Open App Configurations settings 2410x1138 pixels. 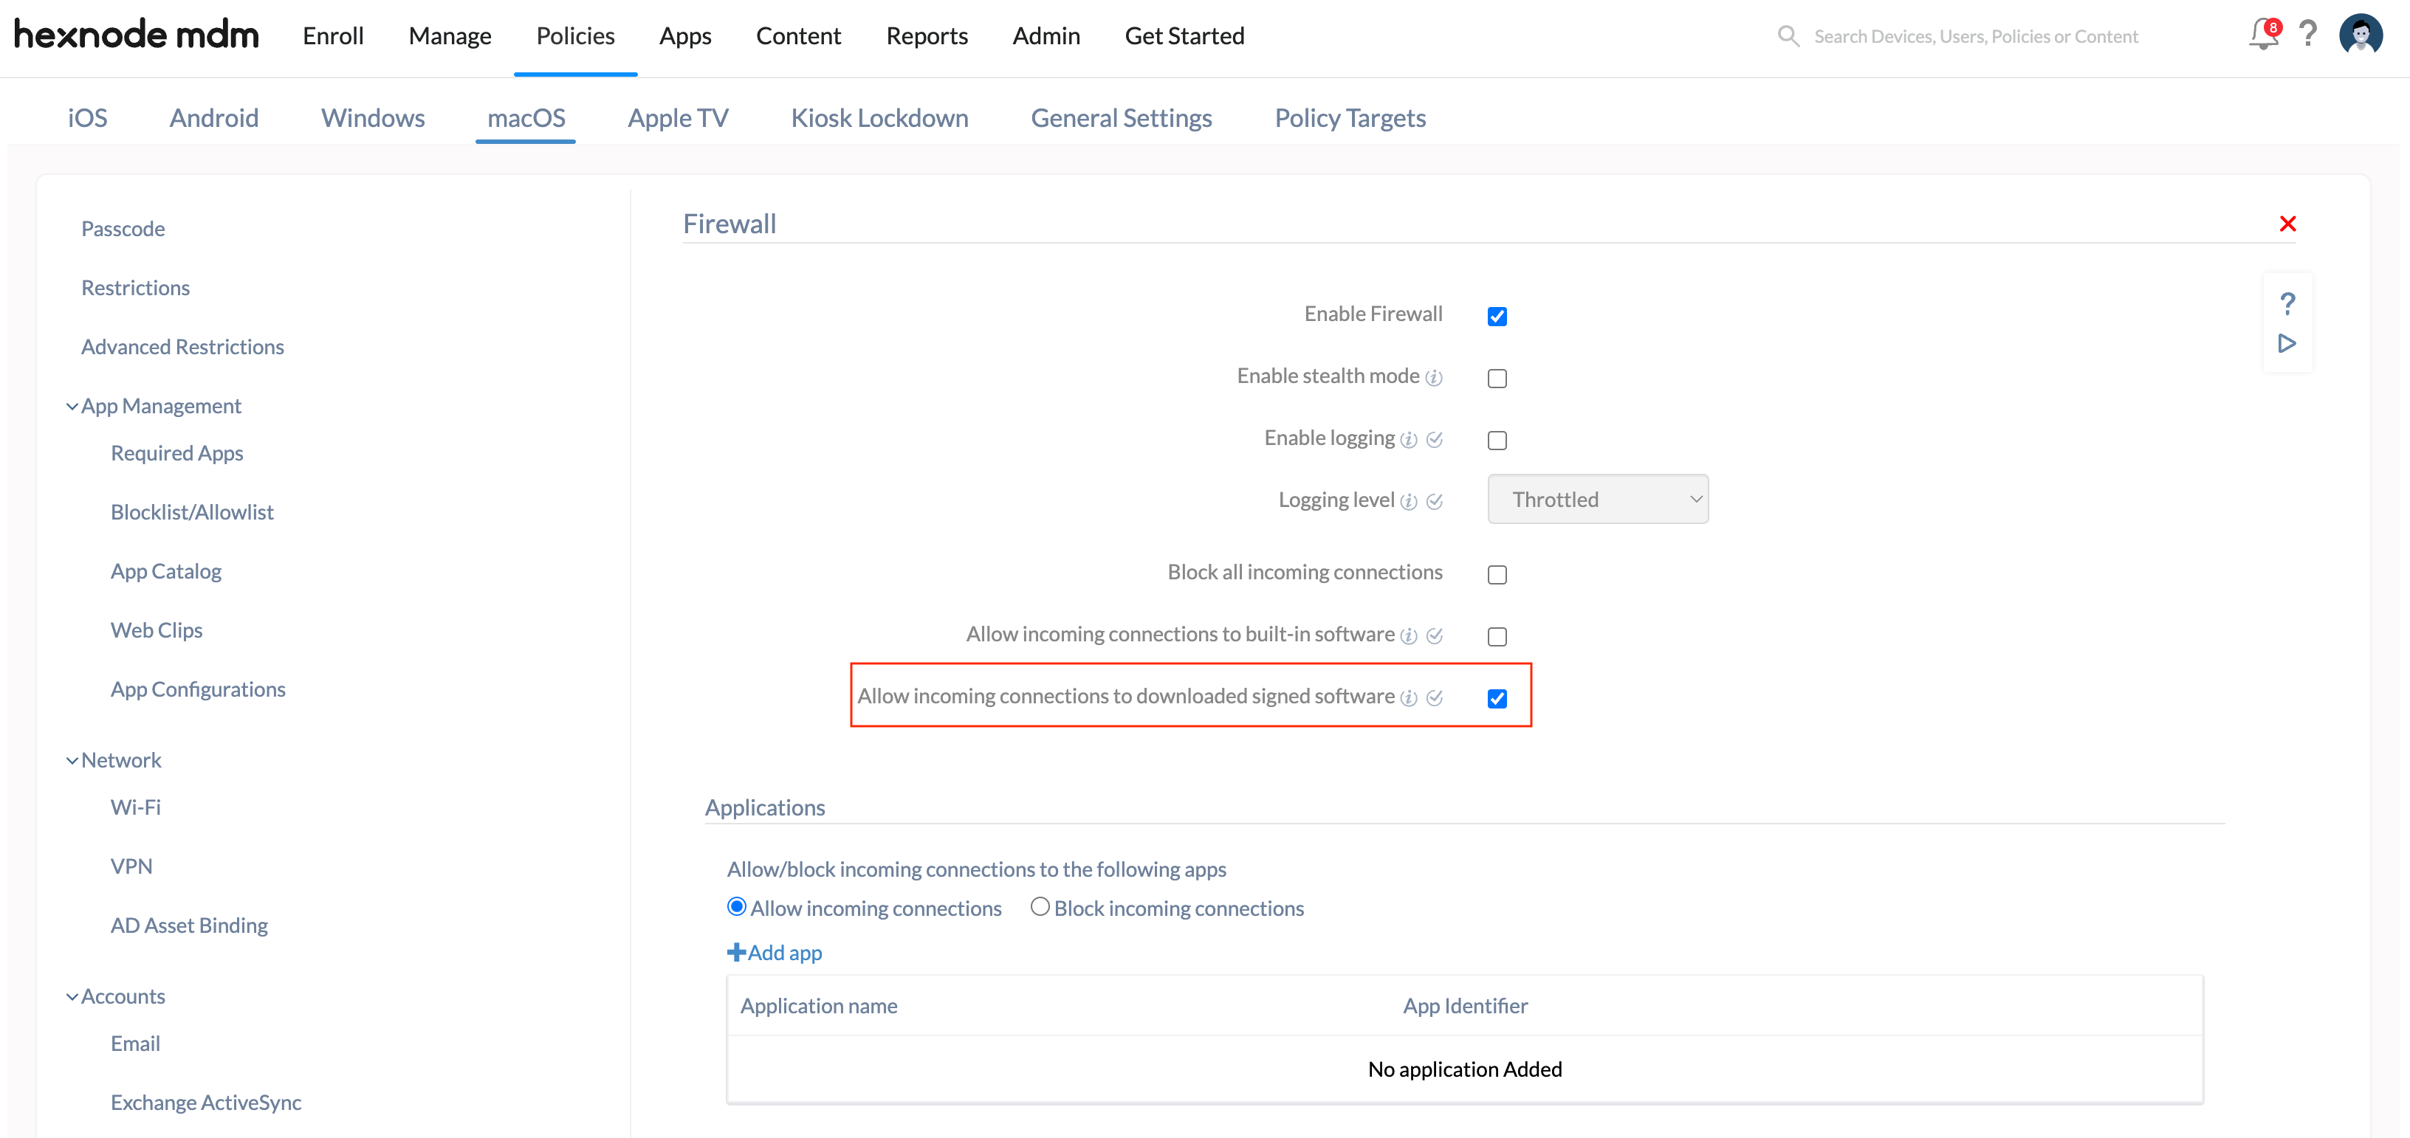pos(197,689)
